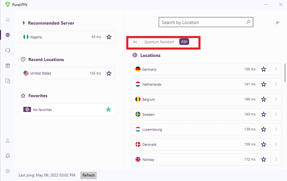This screenshot has height=181, width=287.
Task: Open the profile person sidebar icon
Action: click(8, 140)
